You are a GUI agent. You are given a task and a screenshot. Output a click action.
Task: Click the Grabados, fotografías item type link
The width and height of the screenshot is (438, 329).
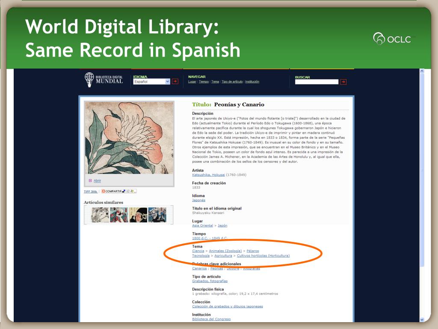tap(210, 281)
